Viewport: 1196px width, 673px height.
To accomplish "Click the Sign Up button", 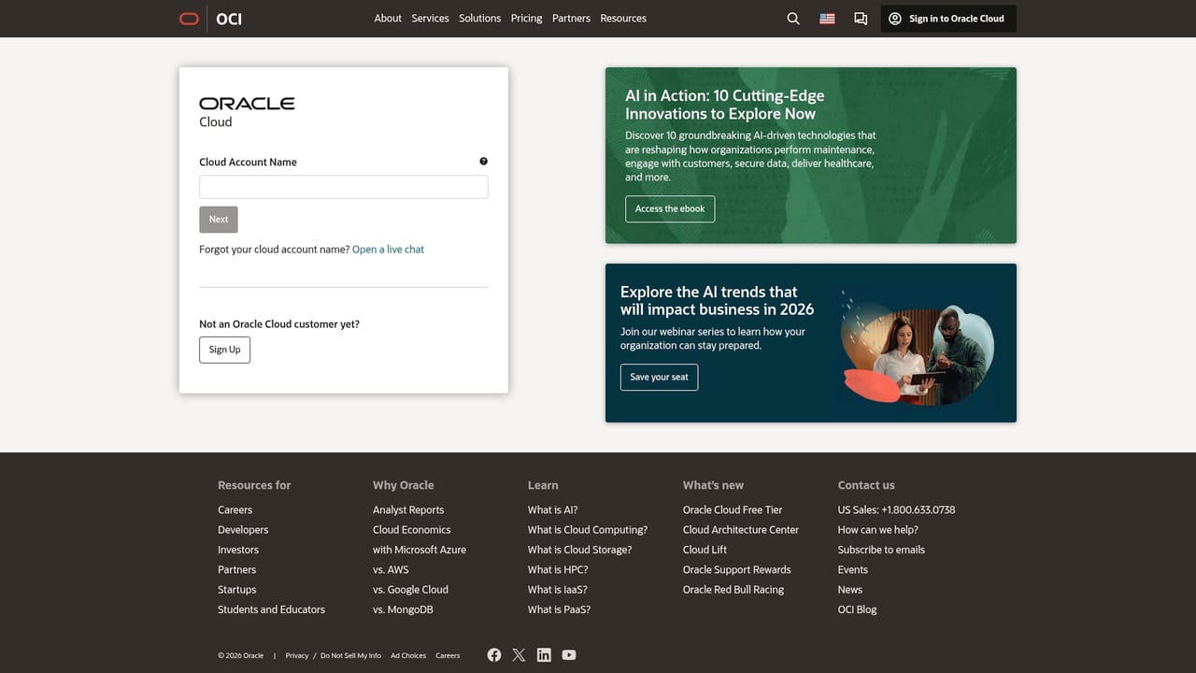I will point(224,350).
